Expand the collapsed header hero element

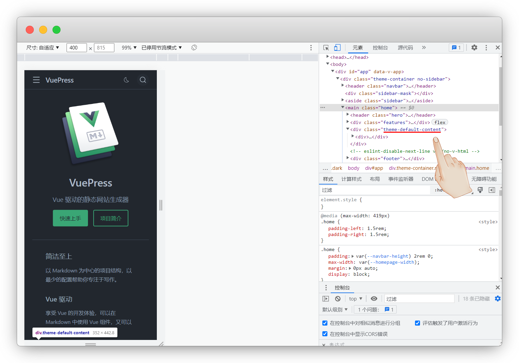tap(348, 115)
